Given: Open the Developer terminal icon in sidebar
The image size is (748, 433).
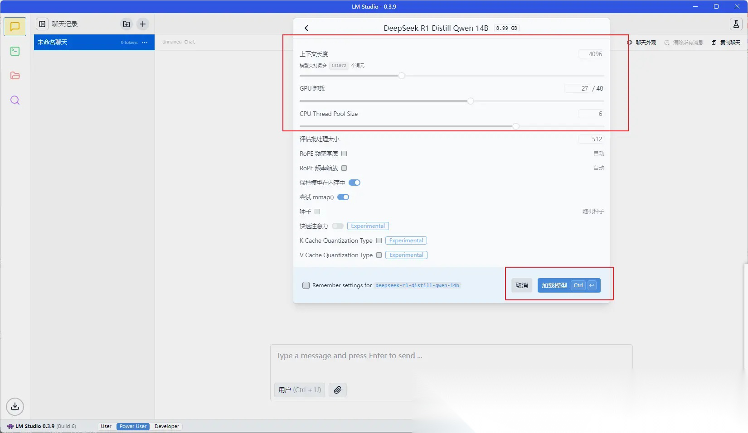Looking at the screenshot, I should [x=15, y=51].
